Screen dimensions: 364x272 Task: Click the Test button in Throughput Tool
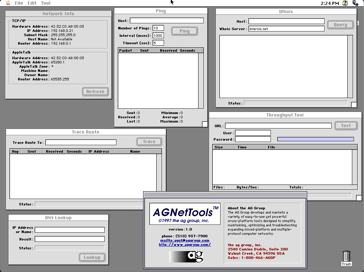tap(346, 126)
